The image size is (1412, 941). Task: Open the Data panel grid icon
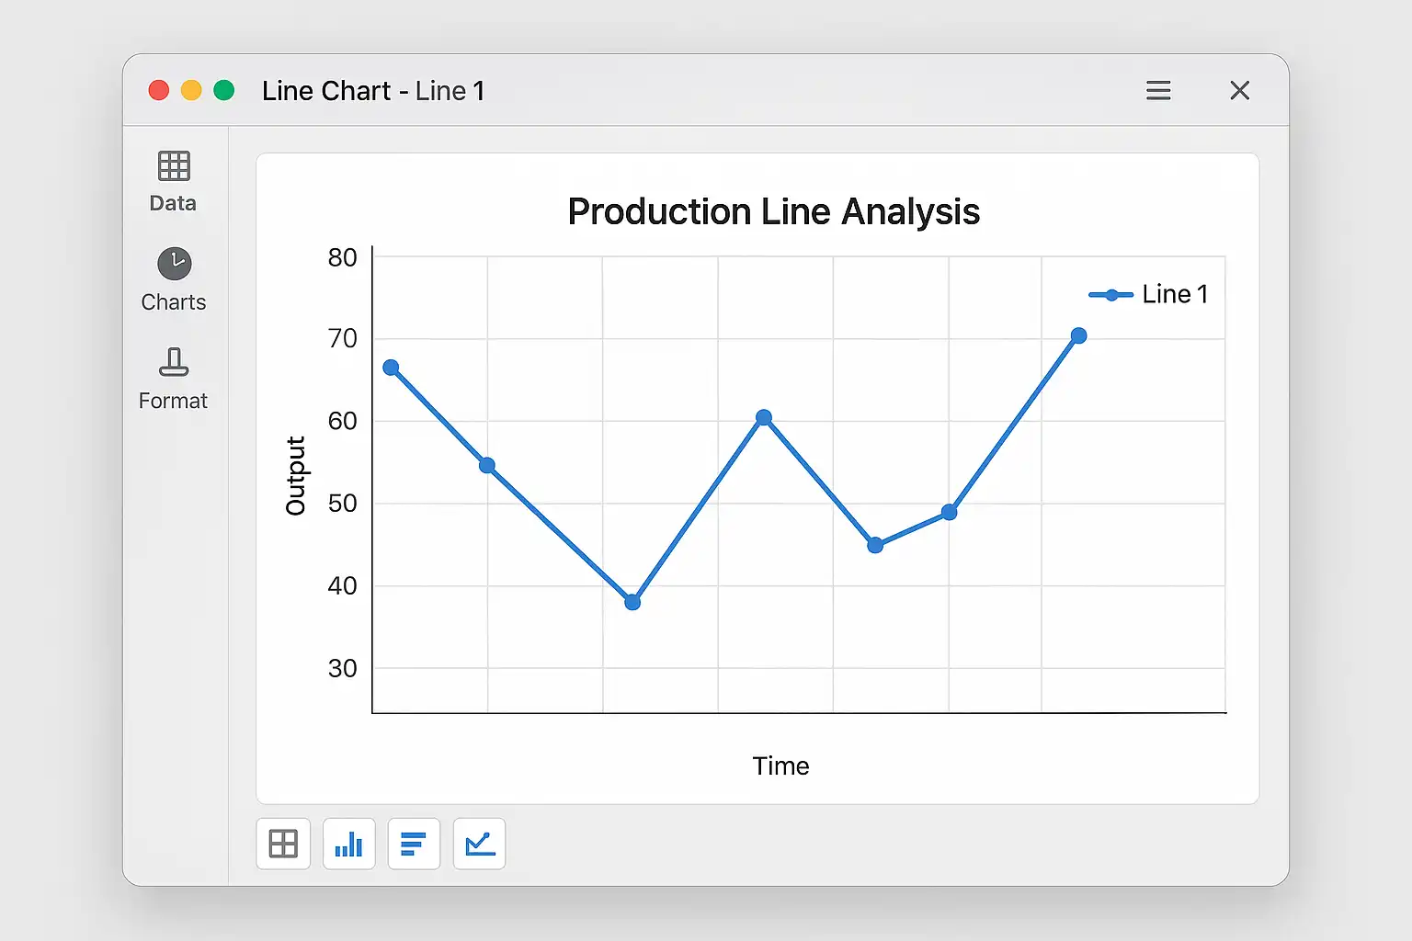[x=174, y=166]
